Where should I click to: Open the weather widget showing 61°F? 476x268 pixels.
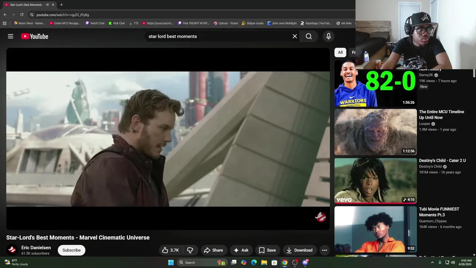point(15,262)
